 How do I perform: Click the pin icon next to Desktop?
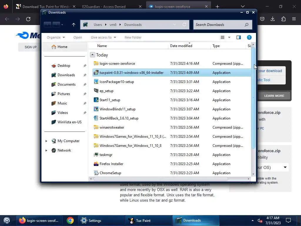(85, 66)
